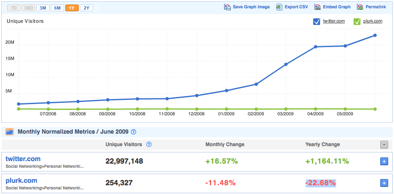Select the 7D time range

(x=14, y=8)
